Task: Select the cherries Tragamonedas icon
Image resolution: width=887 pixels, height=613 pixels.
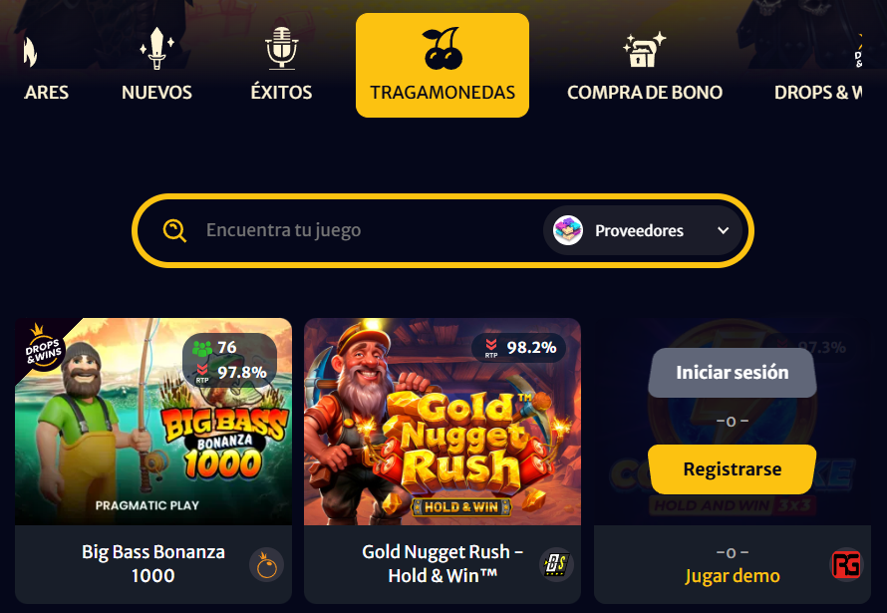Action: tap(443, 49)
